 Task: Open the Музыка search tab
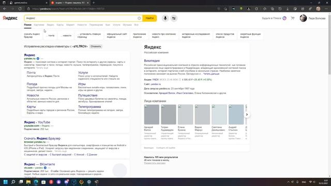(x=127, y=25)
